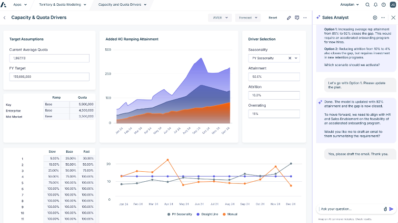This screenshot has height=223, width=398.
Task: Close the Sales Analyst panel
Action: [393, 18]
